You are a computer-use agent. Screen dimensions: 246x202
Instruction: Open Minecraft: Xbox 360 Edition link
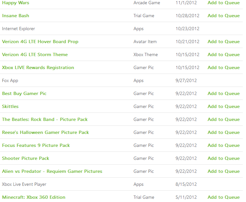tap(34, 197)
